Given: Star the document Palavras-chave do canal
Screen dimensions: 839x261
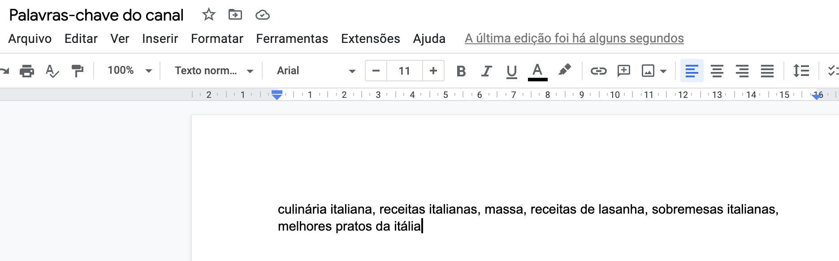Looking at the screenshot, I should pyautogui.click(x=208, y=15).
